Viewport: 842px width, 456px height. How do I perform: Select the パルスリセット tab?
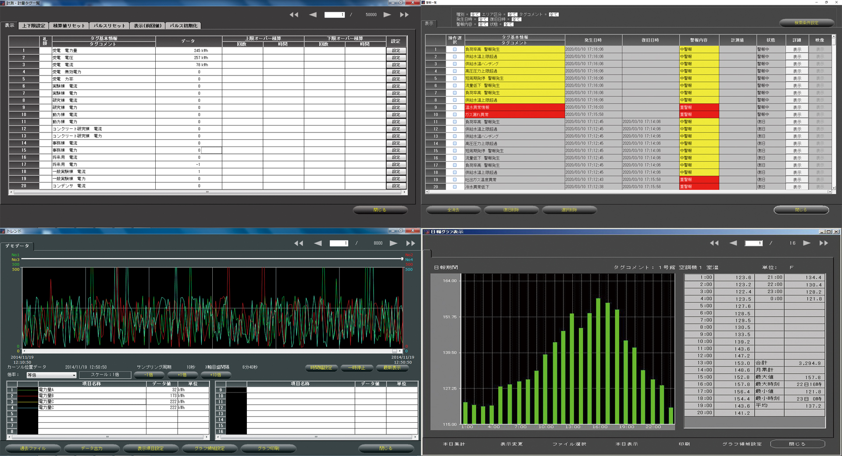(109, 26)
